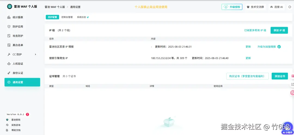This screenshot has width=294, height=135.
Task: Click the 雷池社区恶意 IP 情报 row name
Action: pyautogui.click(x=61, y=47)
